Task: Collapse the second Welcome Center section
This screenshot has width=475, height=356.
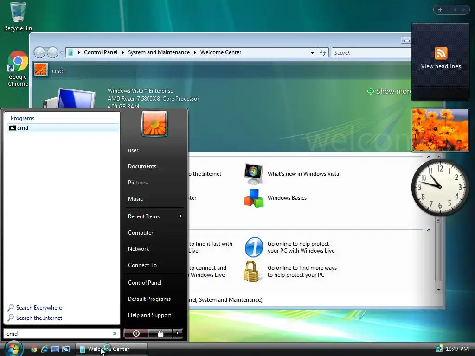Action: [429, 230]
